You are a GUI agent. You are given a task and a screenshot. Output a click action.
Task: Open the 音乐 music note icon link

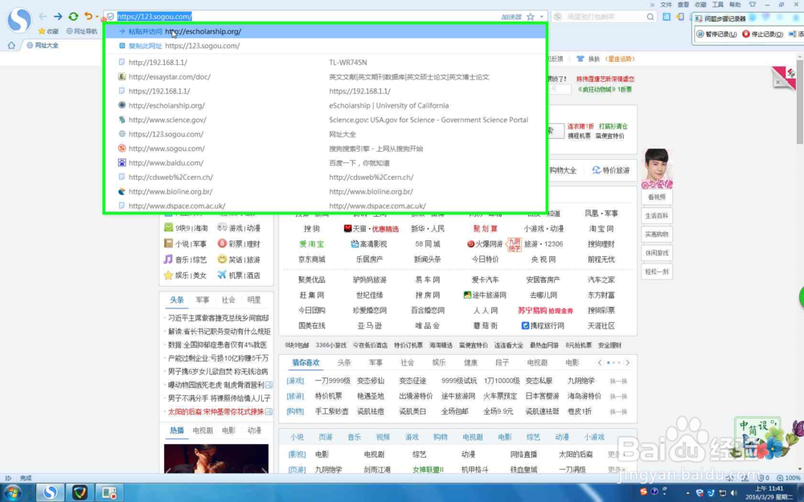tap(168, 259)
